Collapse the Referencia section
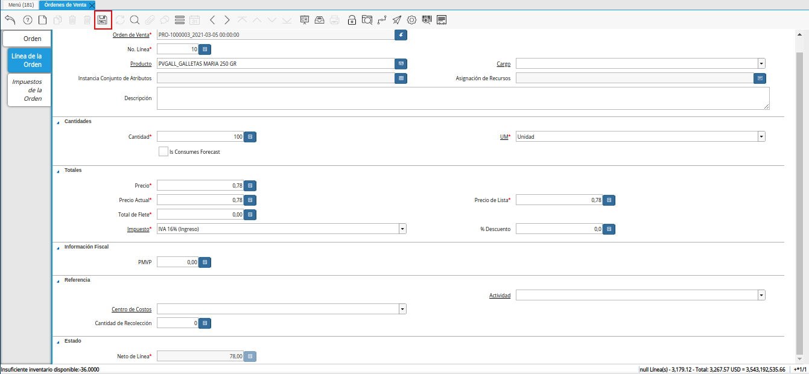This screenshot has height=374, width=809. (x=59, y=280)
